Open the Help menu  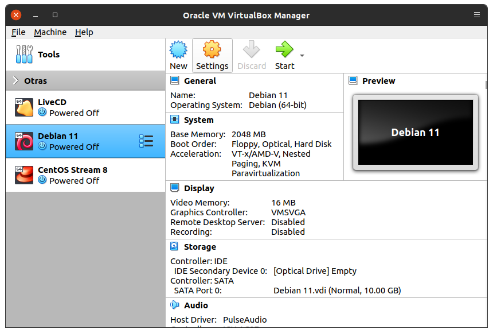click(x=84, y=32)
